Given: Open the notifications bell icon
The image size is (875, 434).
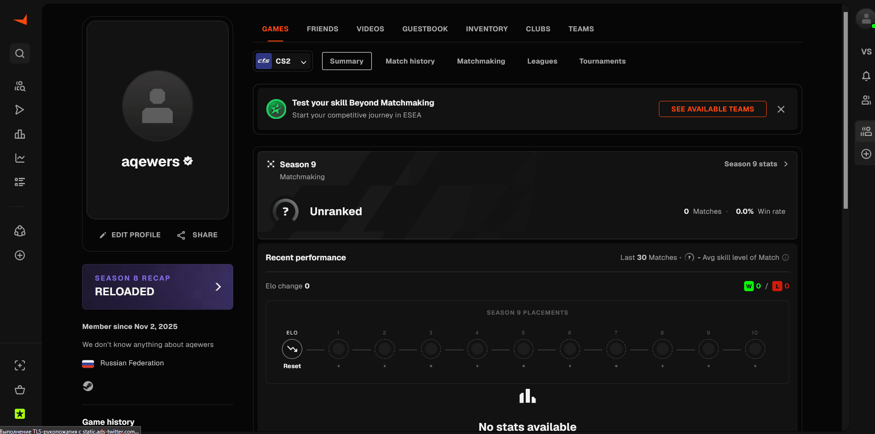Looking at the screenshot, I should tap(866, 76).
